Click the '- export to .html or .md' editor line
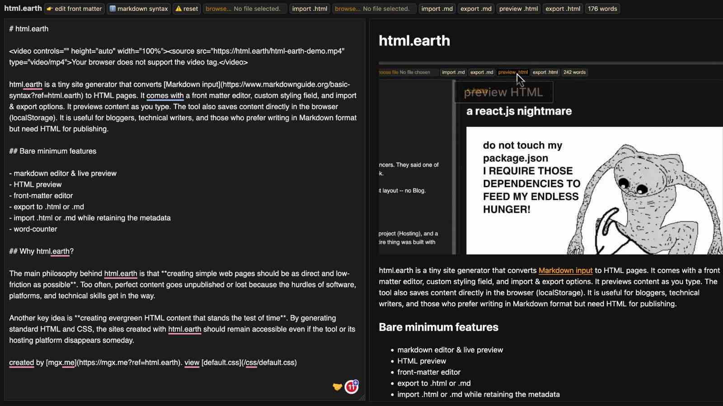723x406 pixels. coord(47,207)
